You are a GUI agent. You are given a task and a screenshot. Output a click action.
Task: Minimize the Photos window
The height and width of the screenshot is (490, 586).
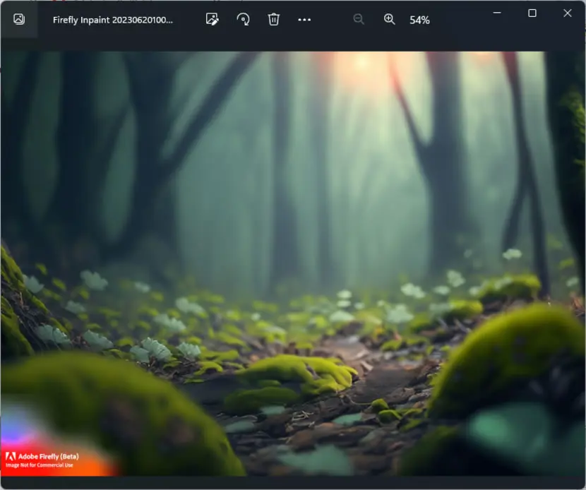497,13
